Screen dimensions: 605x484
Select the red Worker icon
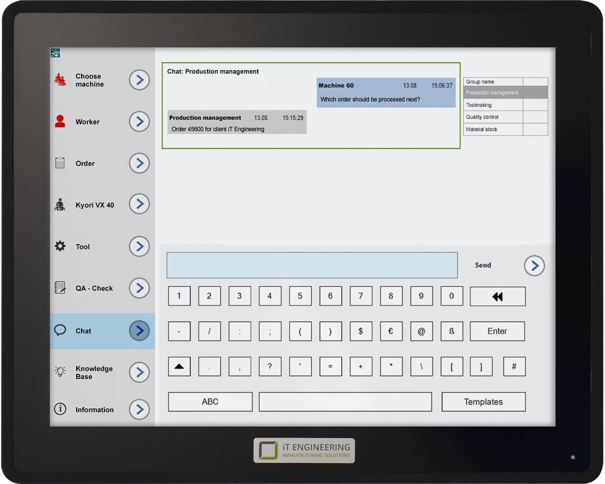coord(59,121)
